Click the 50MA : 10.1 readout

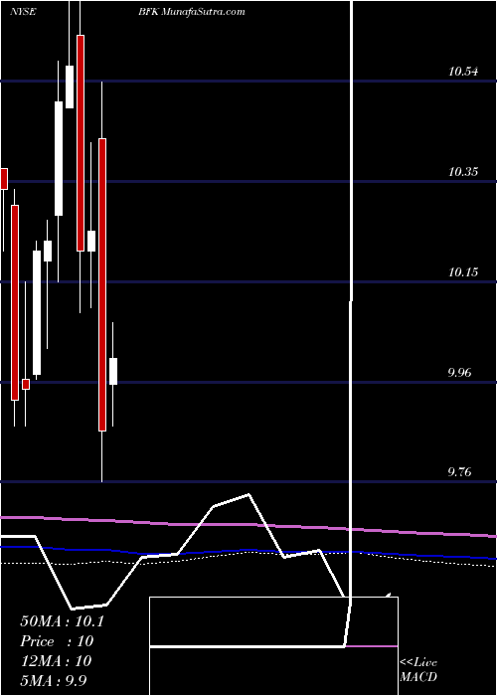pos(62,621)
